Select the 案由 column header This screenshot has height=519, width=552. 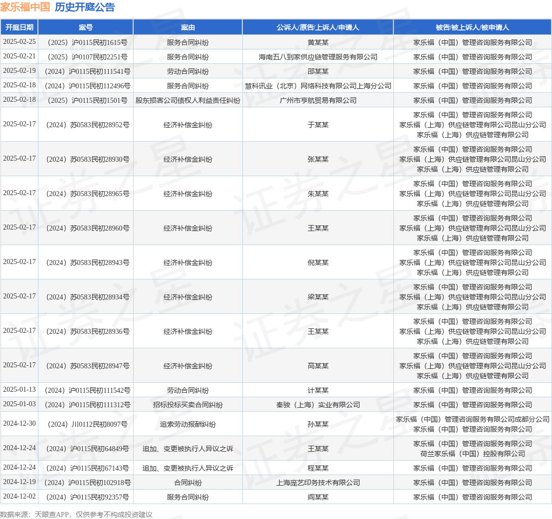(x=188, y=27)
